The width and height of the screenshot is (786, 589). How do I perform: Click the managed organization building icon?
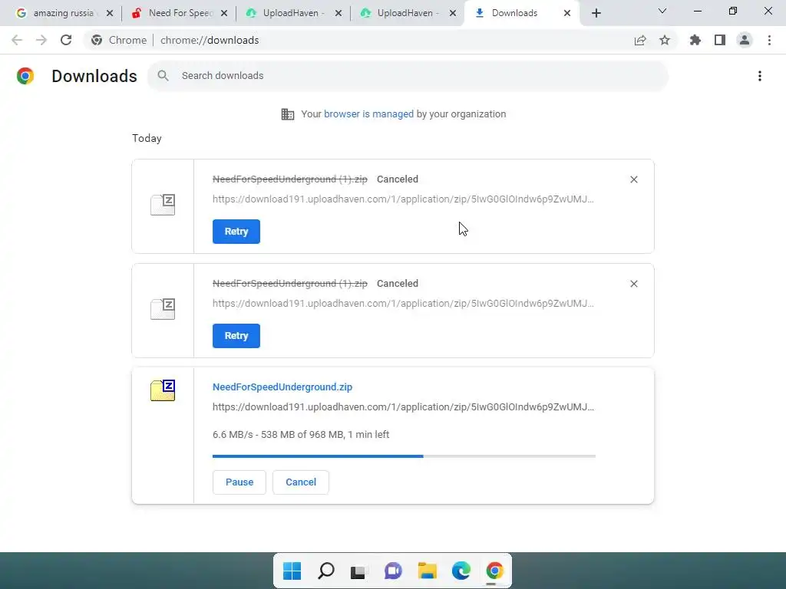(288, 114)
